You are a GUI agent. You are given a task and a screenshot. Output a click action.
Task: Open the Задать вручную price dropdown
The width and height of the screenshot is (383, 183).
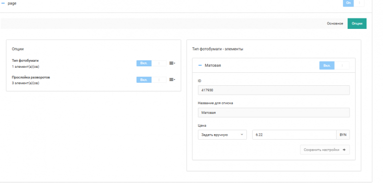click(222, 135)
